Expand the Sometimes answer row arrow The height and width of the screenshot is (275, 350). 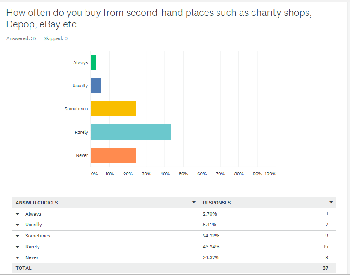[x=18, y=236]
